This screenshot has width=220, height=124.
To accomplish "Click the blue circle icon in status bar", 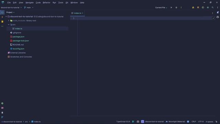I will [x=188, y=122].
